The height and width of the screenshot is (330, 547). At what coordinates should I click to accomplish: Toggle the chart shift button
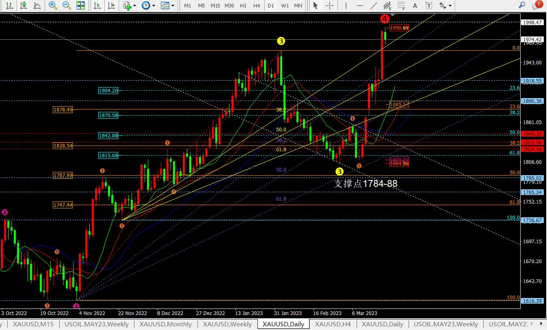111,6
